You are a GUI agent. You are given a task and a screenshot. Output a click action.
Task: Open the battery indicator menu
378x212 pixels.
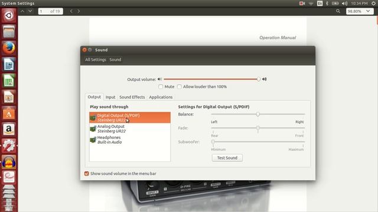[x=335, y=4]
